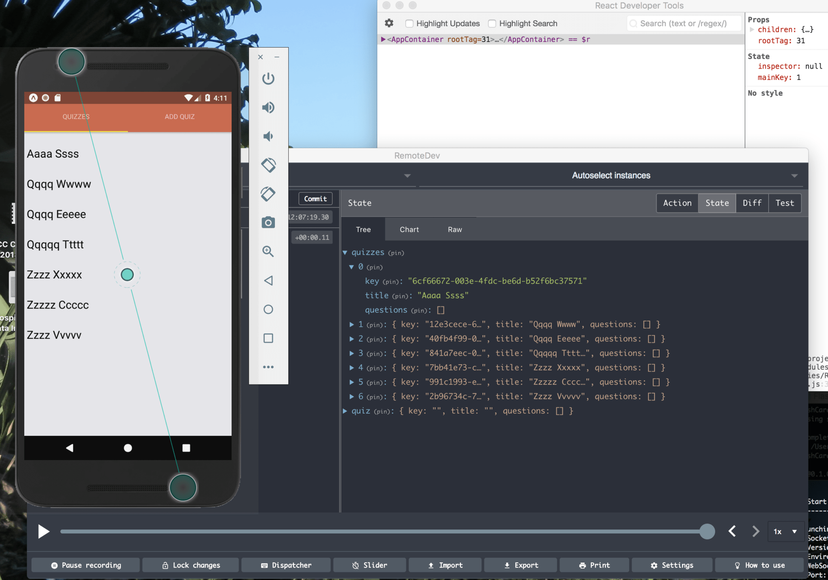Open ADD QUIZ tab in the app

(x=180, y=117)
